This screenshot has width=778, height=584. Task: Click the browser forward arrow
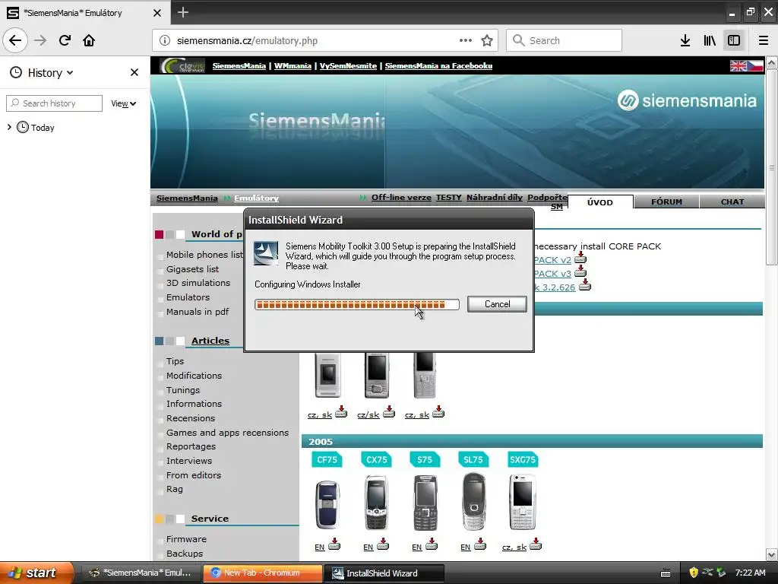tap(40, 41)
